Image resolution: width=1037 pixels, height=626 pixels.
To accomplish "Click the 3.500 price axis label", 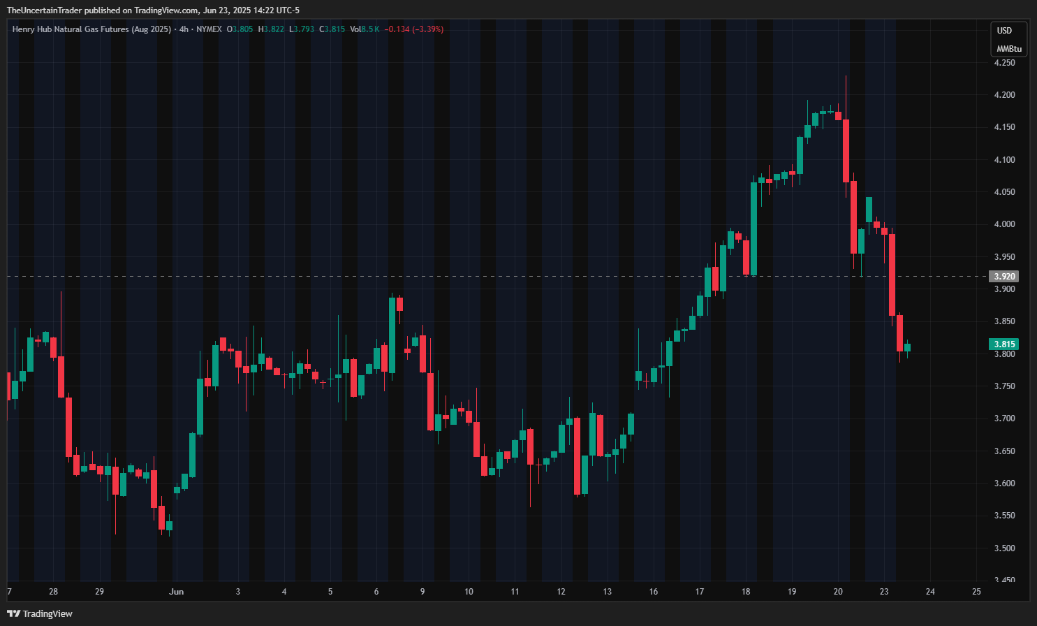I will pos(1004,548).
